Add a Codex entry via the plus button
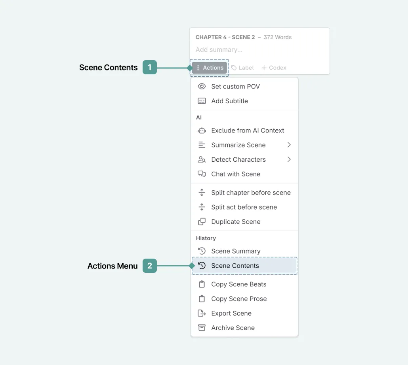408x365 pixels. pos(273,67)
